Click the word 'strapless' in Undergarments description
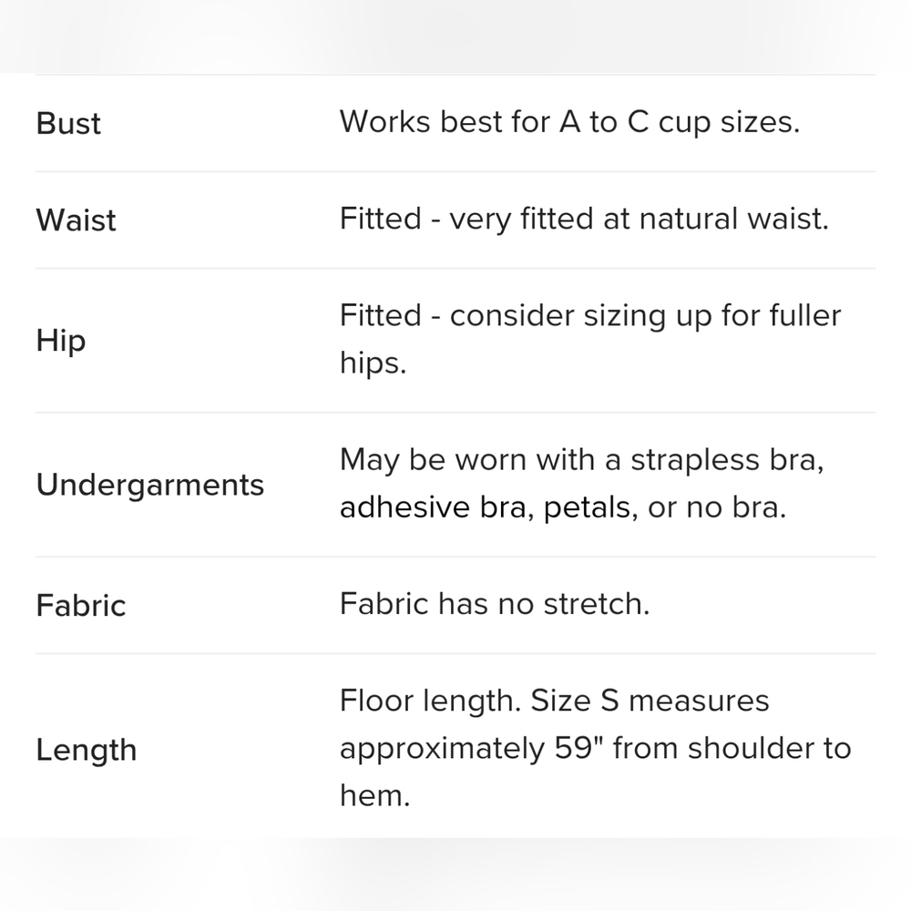Viewport: 911px width, 911px height. pyautogui.click(x=695, y=460)
